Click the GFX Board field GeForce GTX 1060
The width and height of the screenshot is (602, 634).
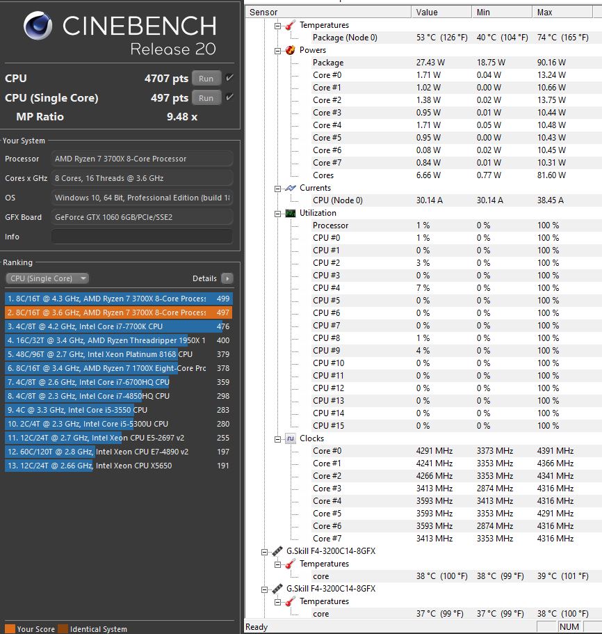142,217
